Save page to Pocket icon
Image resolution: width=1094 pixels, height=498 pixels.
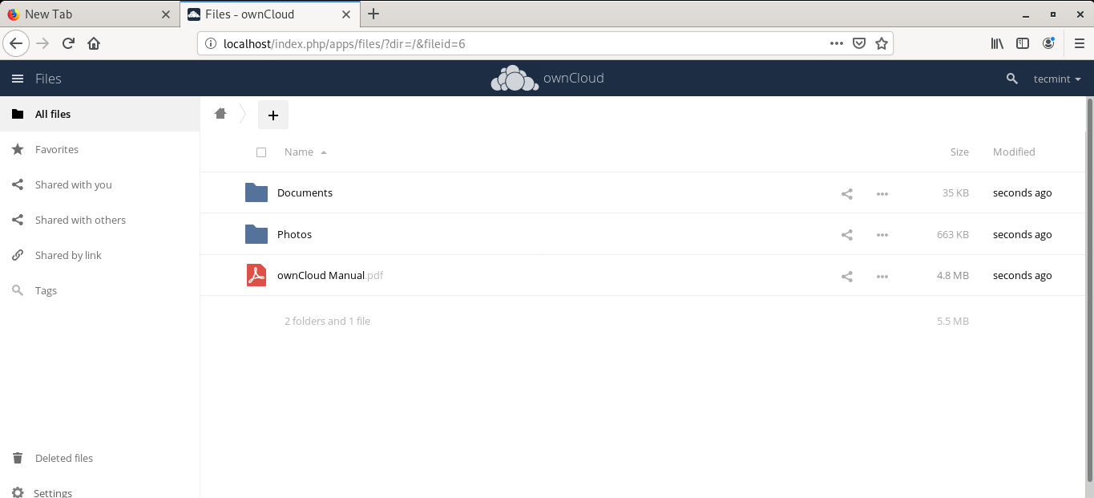pyautogui.click(x=859, y=43)
